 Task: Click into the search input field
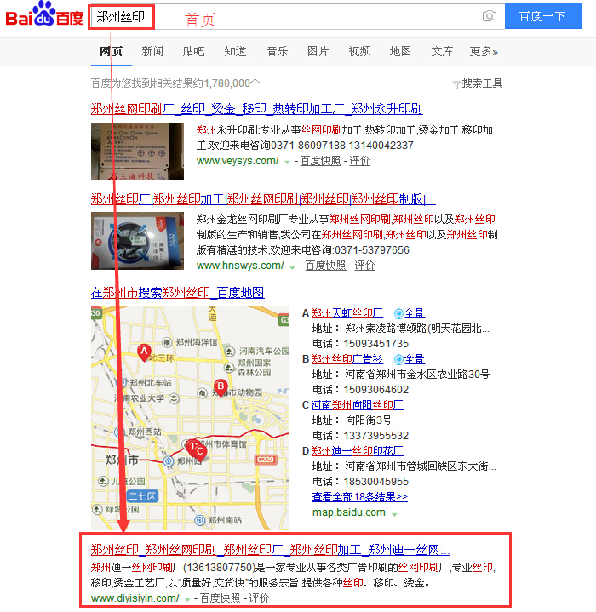[296, 16]
